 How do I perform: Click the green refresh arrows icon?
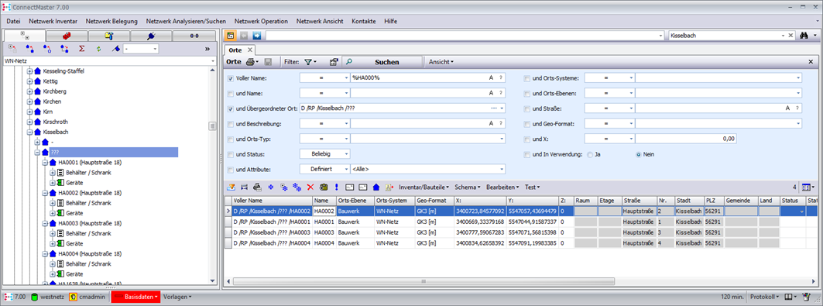[x=98, y=49]
